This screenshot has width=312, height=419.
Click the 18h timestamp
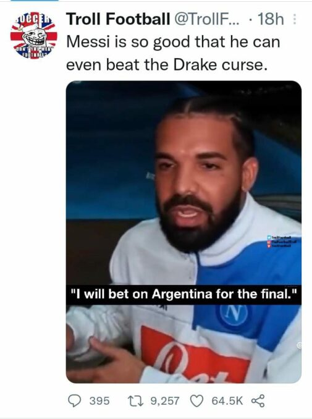click(271, 19)
